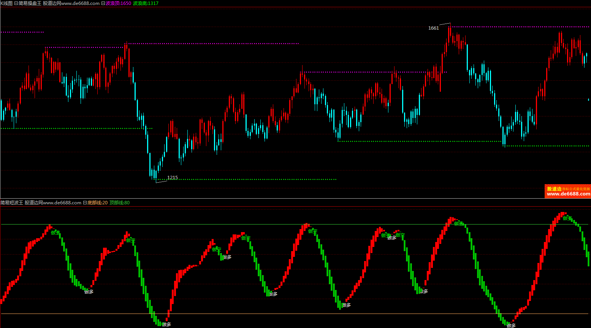Select the rightmost 做多 signal marker

tap(511, 326)
